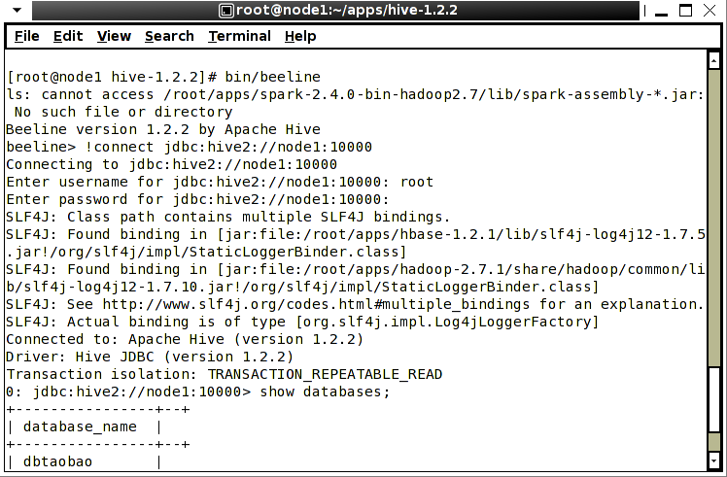Click the 'Enter password for' prompt line
727x477 pixels.
tap(197, 199)
